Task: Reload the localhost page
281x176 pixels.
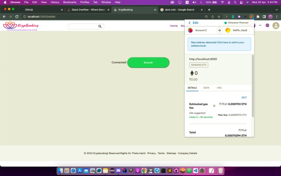Action: [x=17, y=17]
